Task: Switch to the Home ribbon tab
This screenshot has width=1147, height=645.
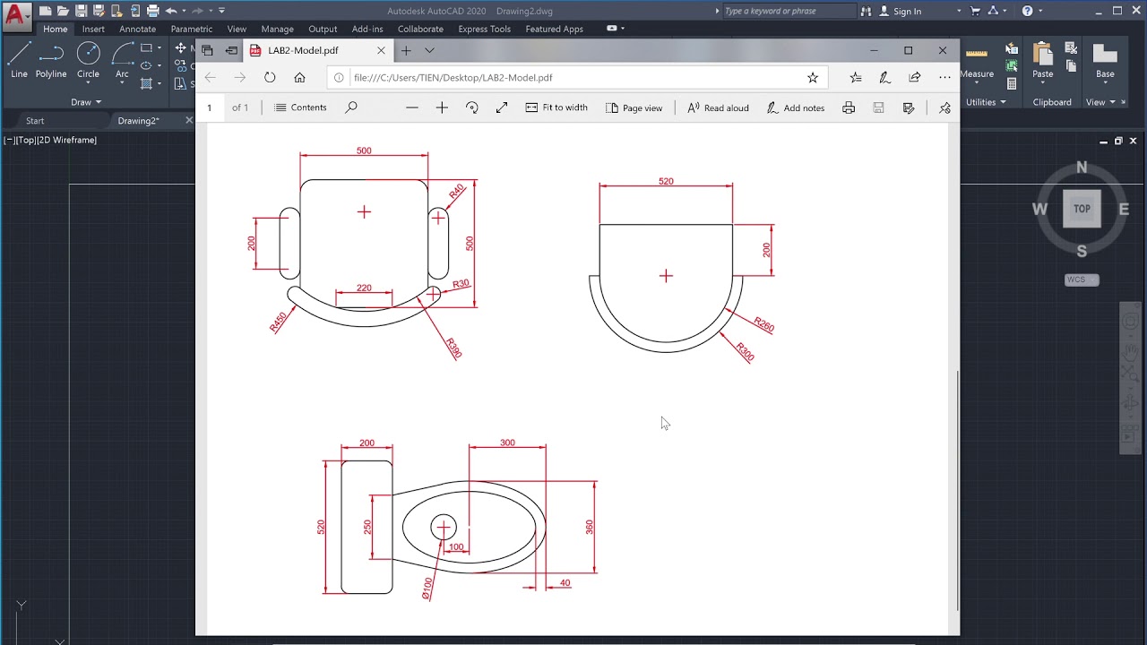Action: coord(56,29)
